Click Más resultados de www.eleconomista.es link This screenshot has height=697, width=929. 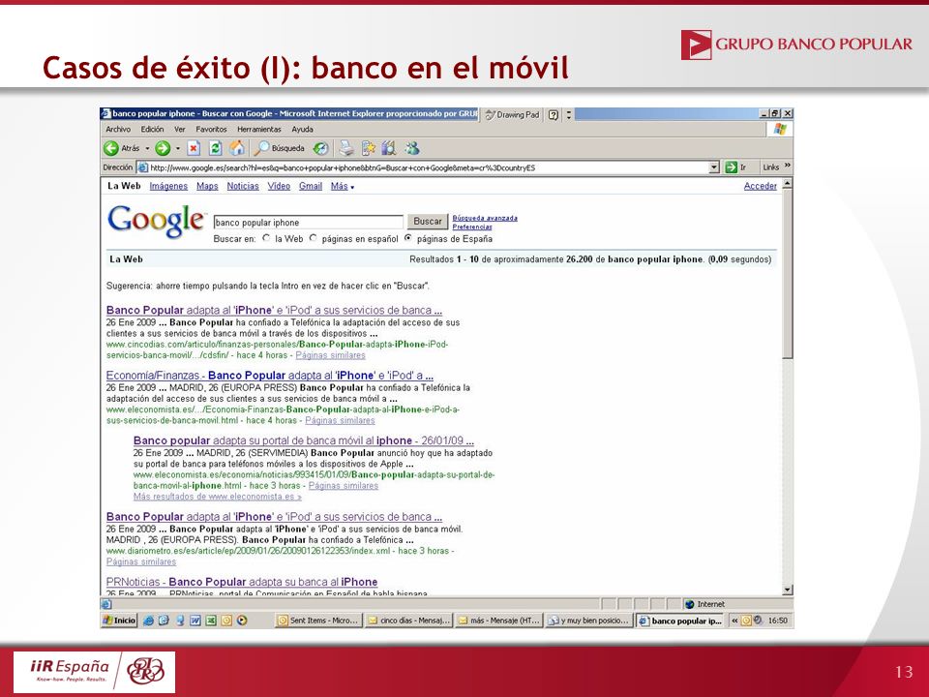point(218,496)
